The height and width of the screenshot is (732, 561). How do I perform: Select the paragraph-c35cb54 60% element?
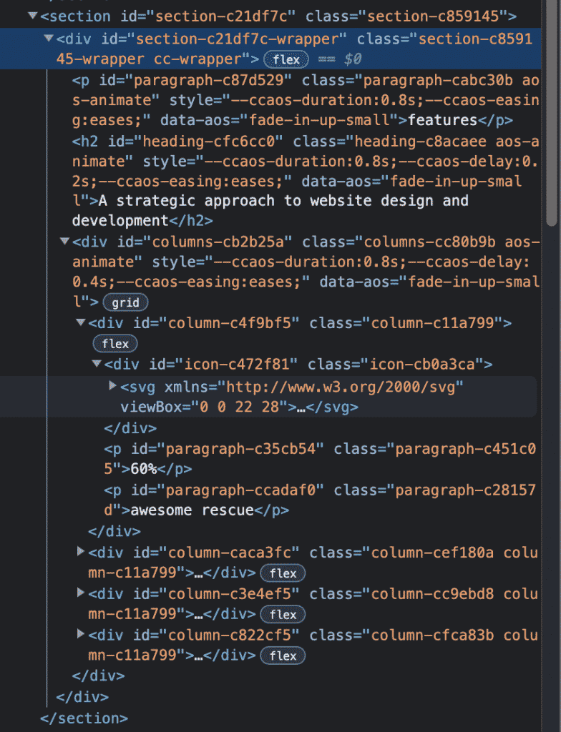(319, 458)
